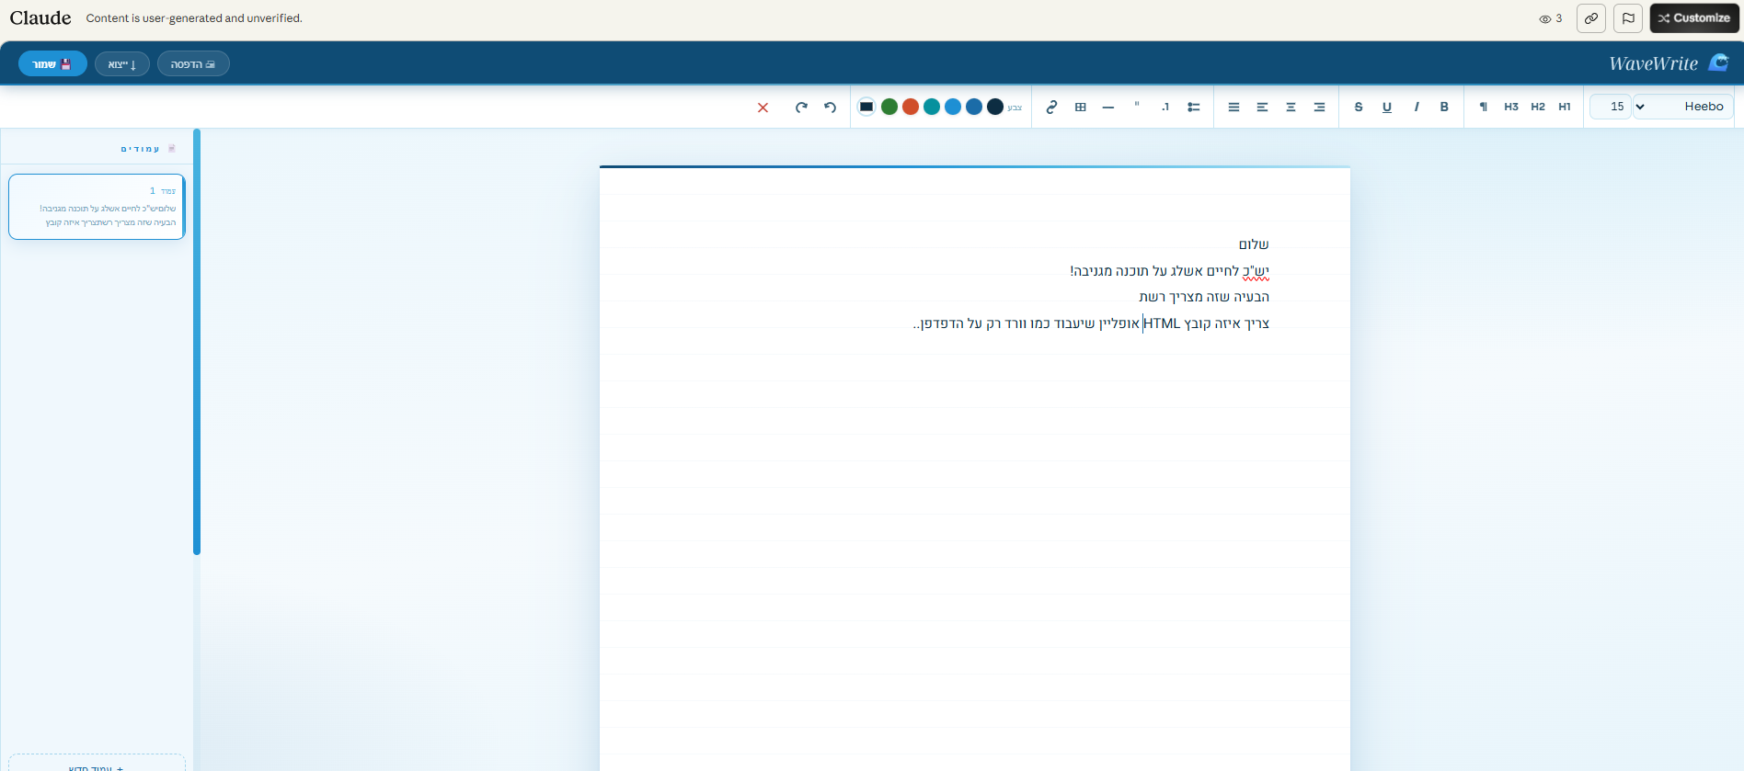Apply strikethrough to text
Viewport: 1744px width, 771px height.
tap(1359, 107)
